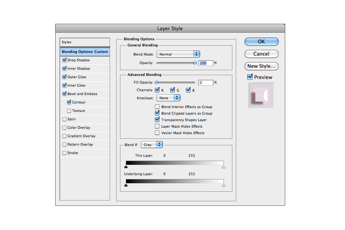Toggle the Preview checkbox

click(x=250, y=77)
